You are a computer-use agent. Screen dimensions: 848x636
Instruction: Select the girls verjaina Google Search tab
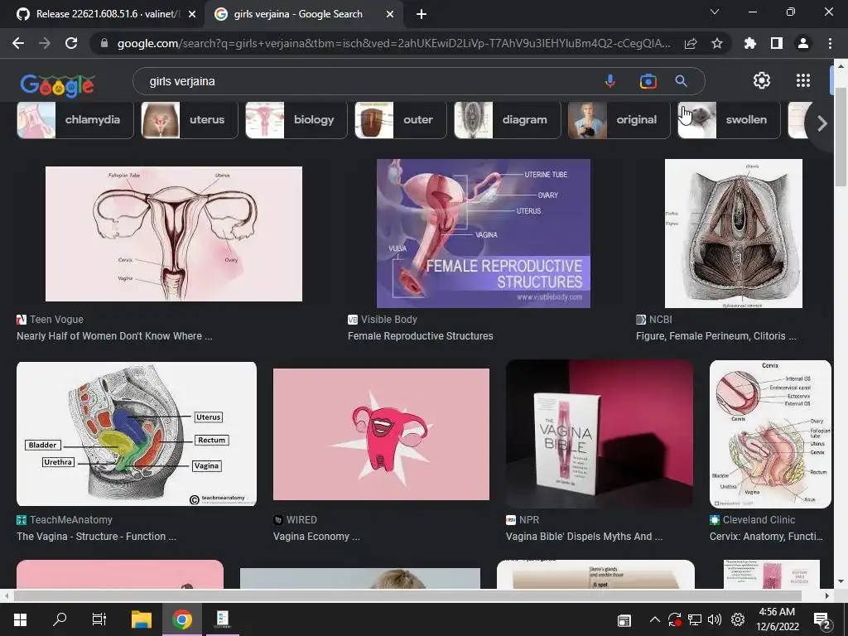[x=297, y=14]
